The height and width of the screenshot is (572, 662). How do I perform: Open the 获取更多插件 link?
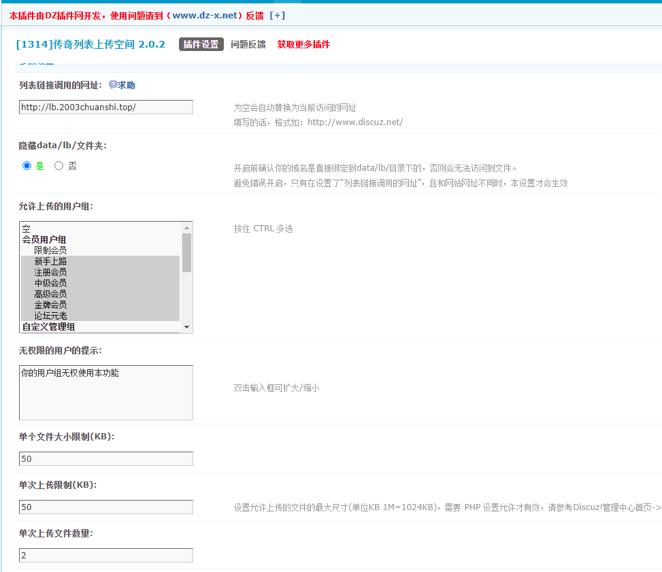click(303, 44)
